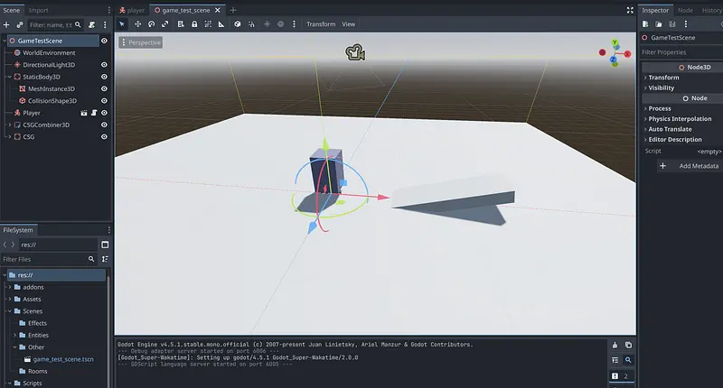Open the Perspective view dropdown menu
Screen dimensions: 723x388
[x=141, y=42]
